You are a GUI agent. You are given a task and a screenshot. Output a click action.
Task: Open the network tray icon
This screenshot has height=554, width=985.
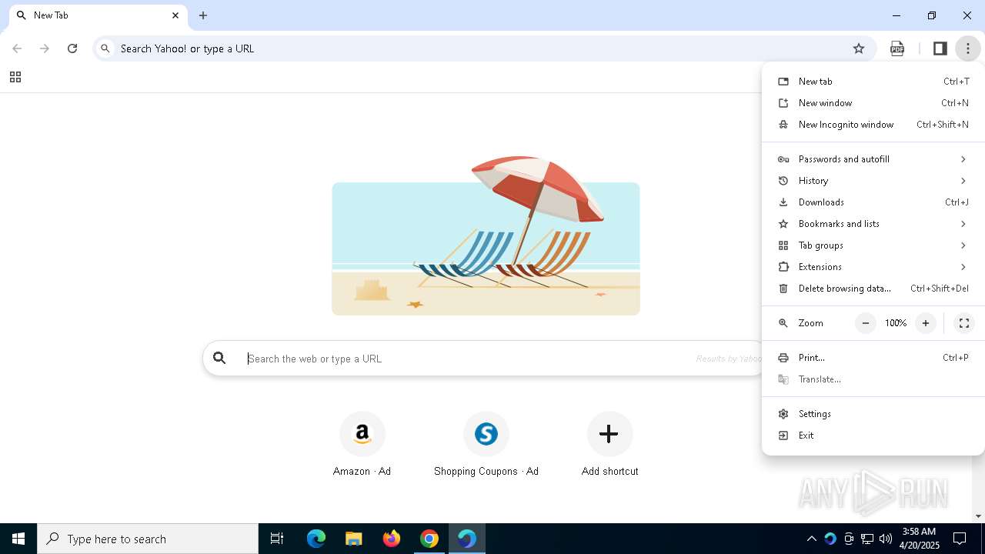point(867,539)
